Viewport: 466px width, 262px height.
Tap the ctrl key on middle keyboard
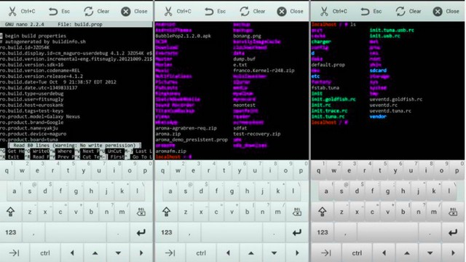point(201,253)
